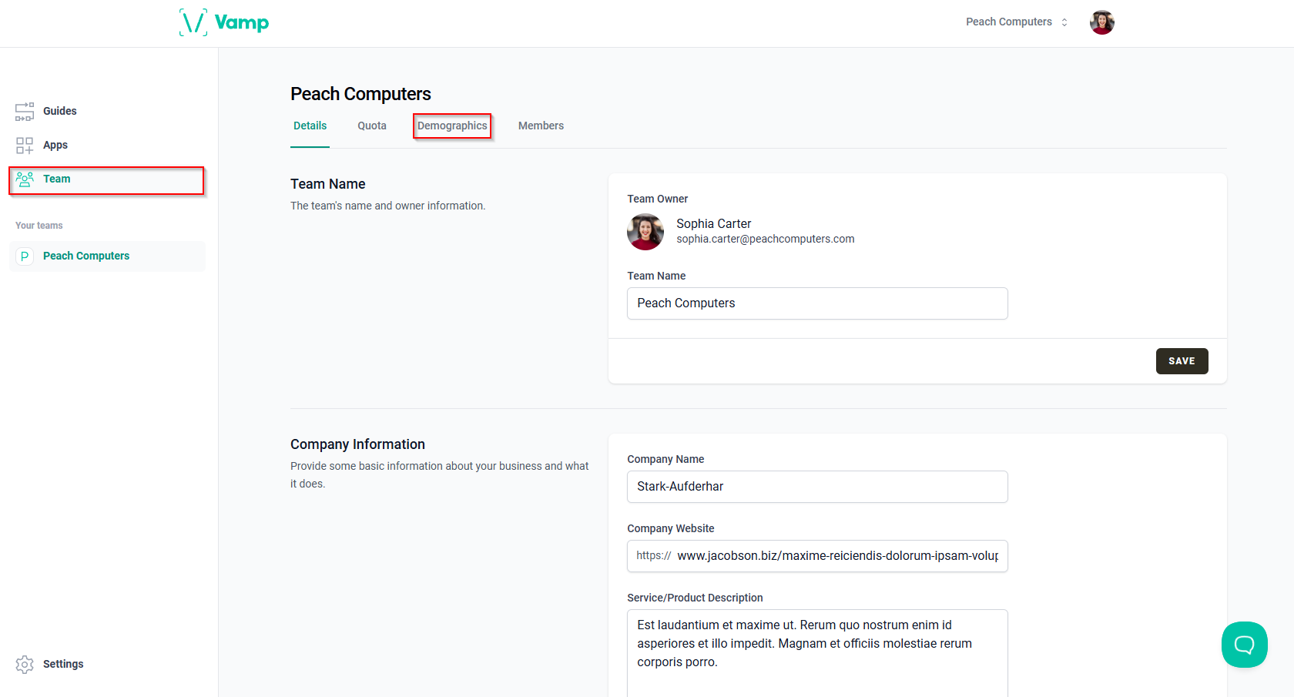The width and height of the screenshot is (1294, 697).
Task: Open Settings using the gear icon
Action: click(x=25, y=664)
